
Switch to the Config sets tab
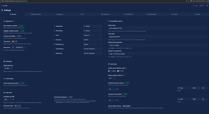tap(105, 14)
